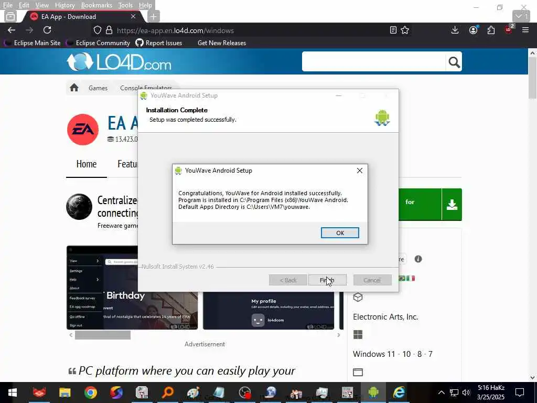Close the EA App - Download tab
Image resolution: width=537 pixels, height=403 pixels.
133,16
